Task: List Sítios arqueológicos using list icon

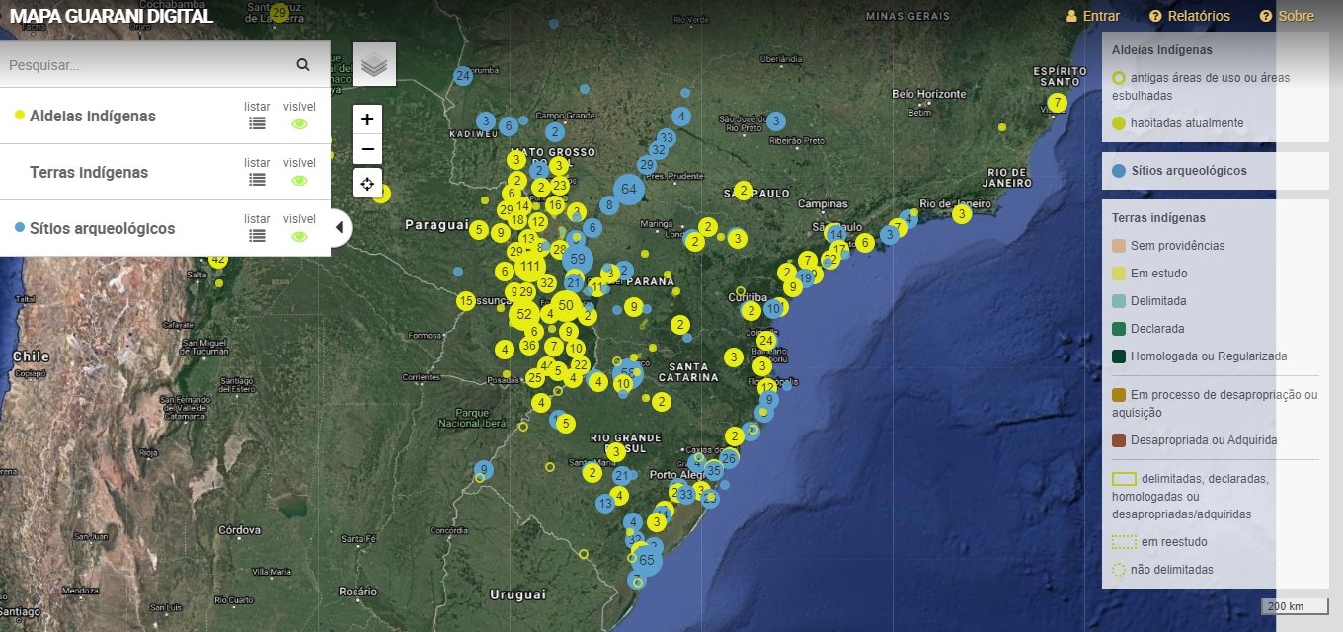Action: 257,236
